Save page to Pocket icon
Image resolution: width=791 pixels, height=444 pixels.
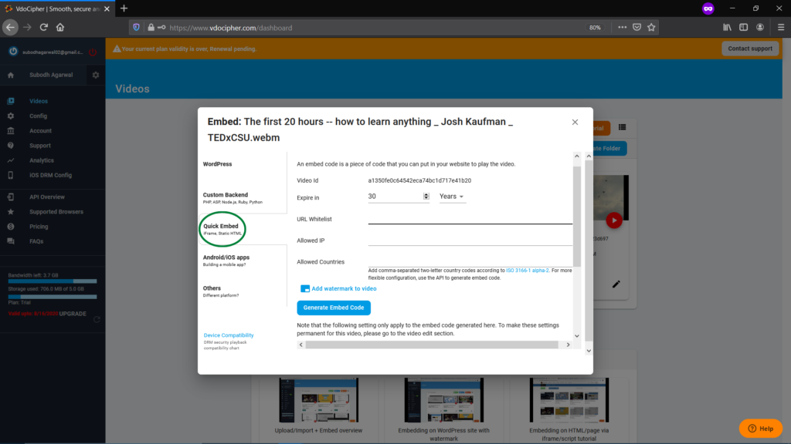tap(637, 28)
